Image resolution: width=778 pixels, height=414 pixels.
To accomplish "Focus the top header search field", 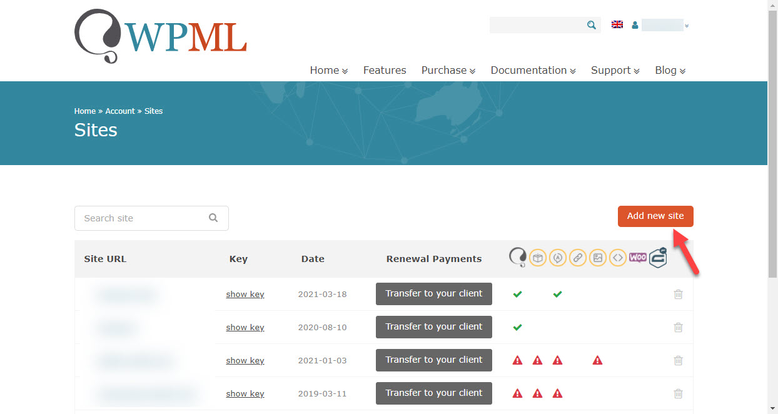I will (545, 25).
